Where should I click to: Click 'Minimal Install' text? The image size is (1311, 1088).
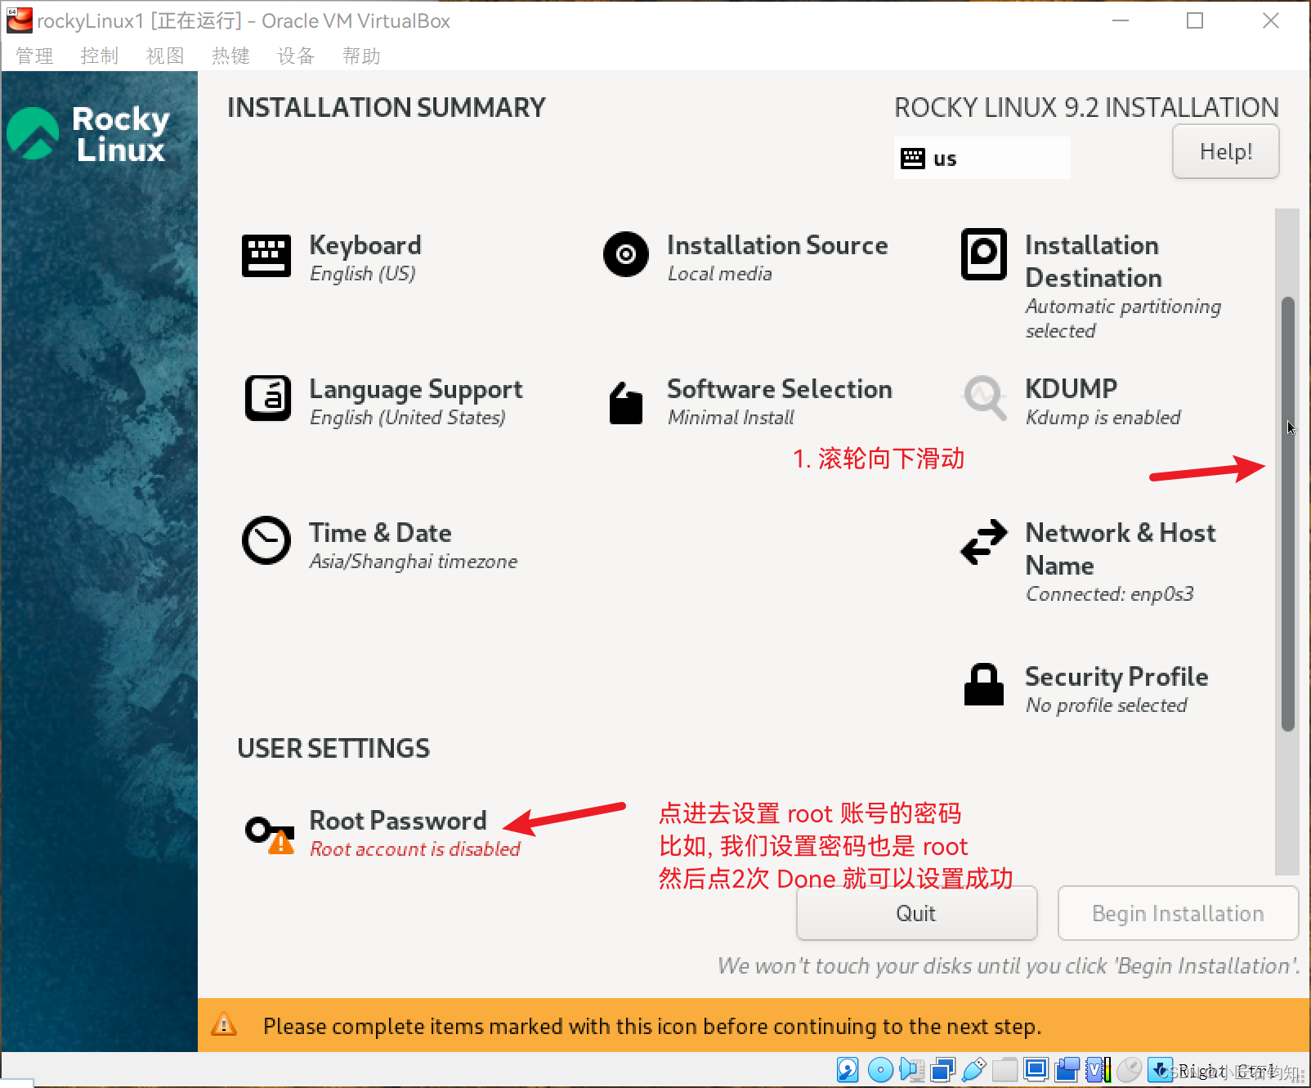pyautogui.click(x=731, y=418)
